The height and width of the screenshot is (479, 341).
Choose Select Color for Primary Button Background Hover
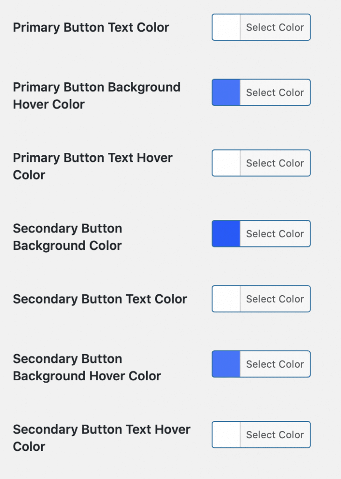[x=275, y=93]
